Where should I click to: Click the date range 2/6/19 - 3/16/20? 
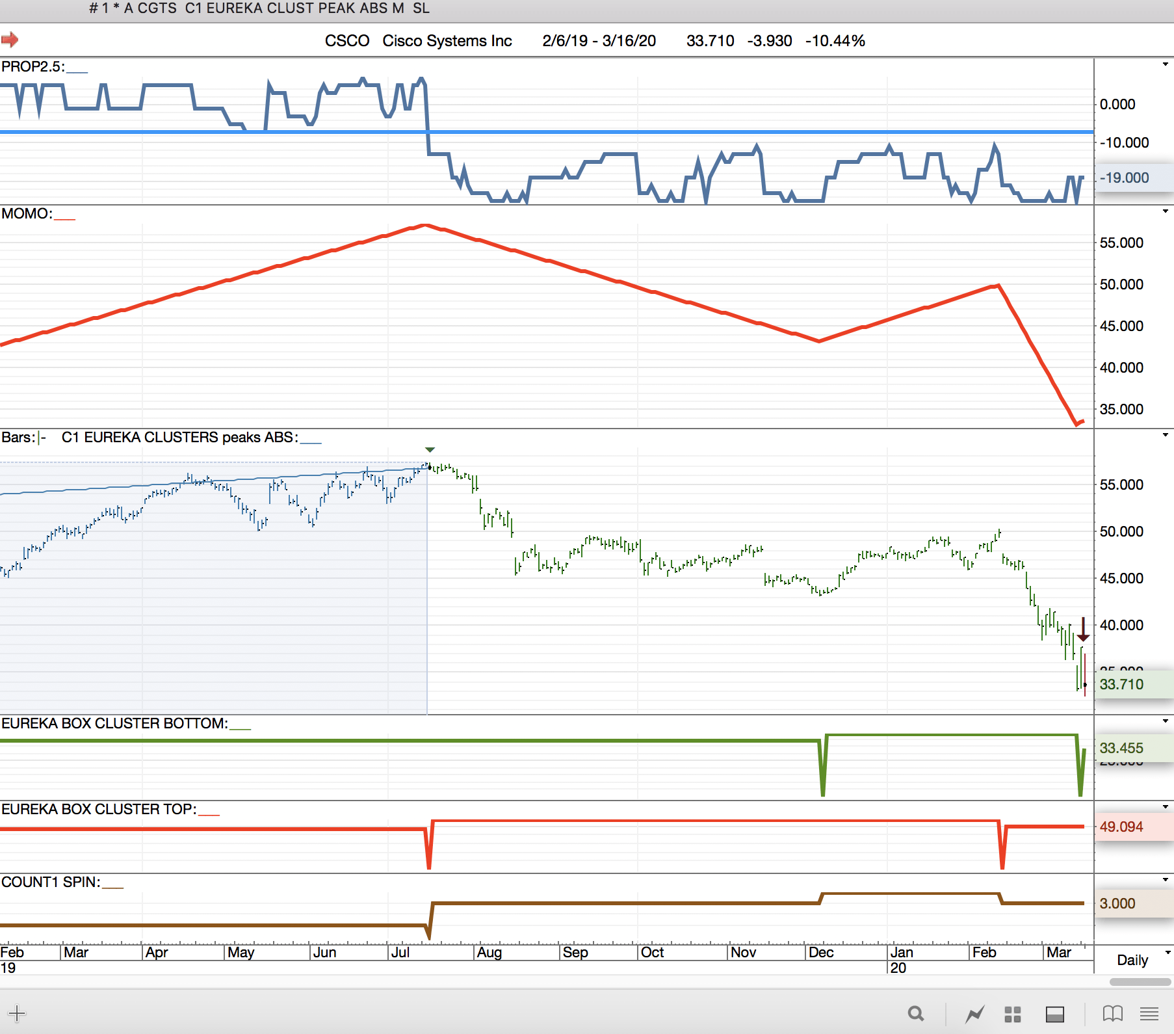click(x=599, y=40)
